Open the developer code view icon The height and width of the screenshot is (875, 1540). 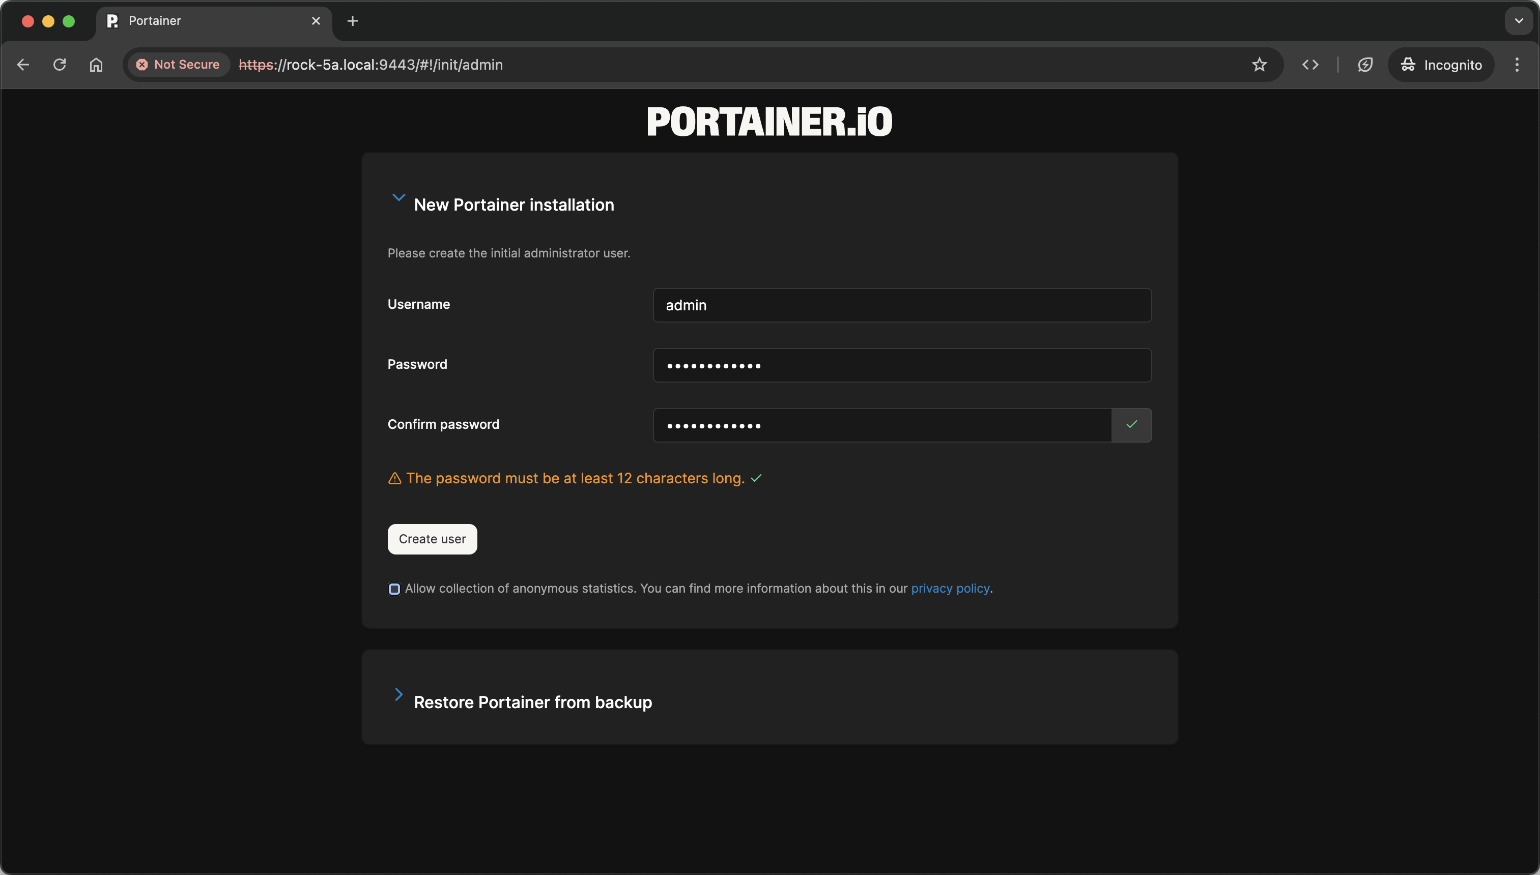click(x=1310, y=64)
